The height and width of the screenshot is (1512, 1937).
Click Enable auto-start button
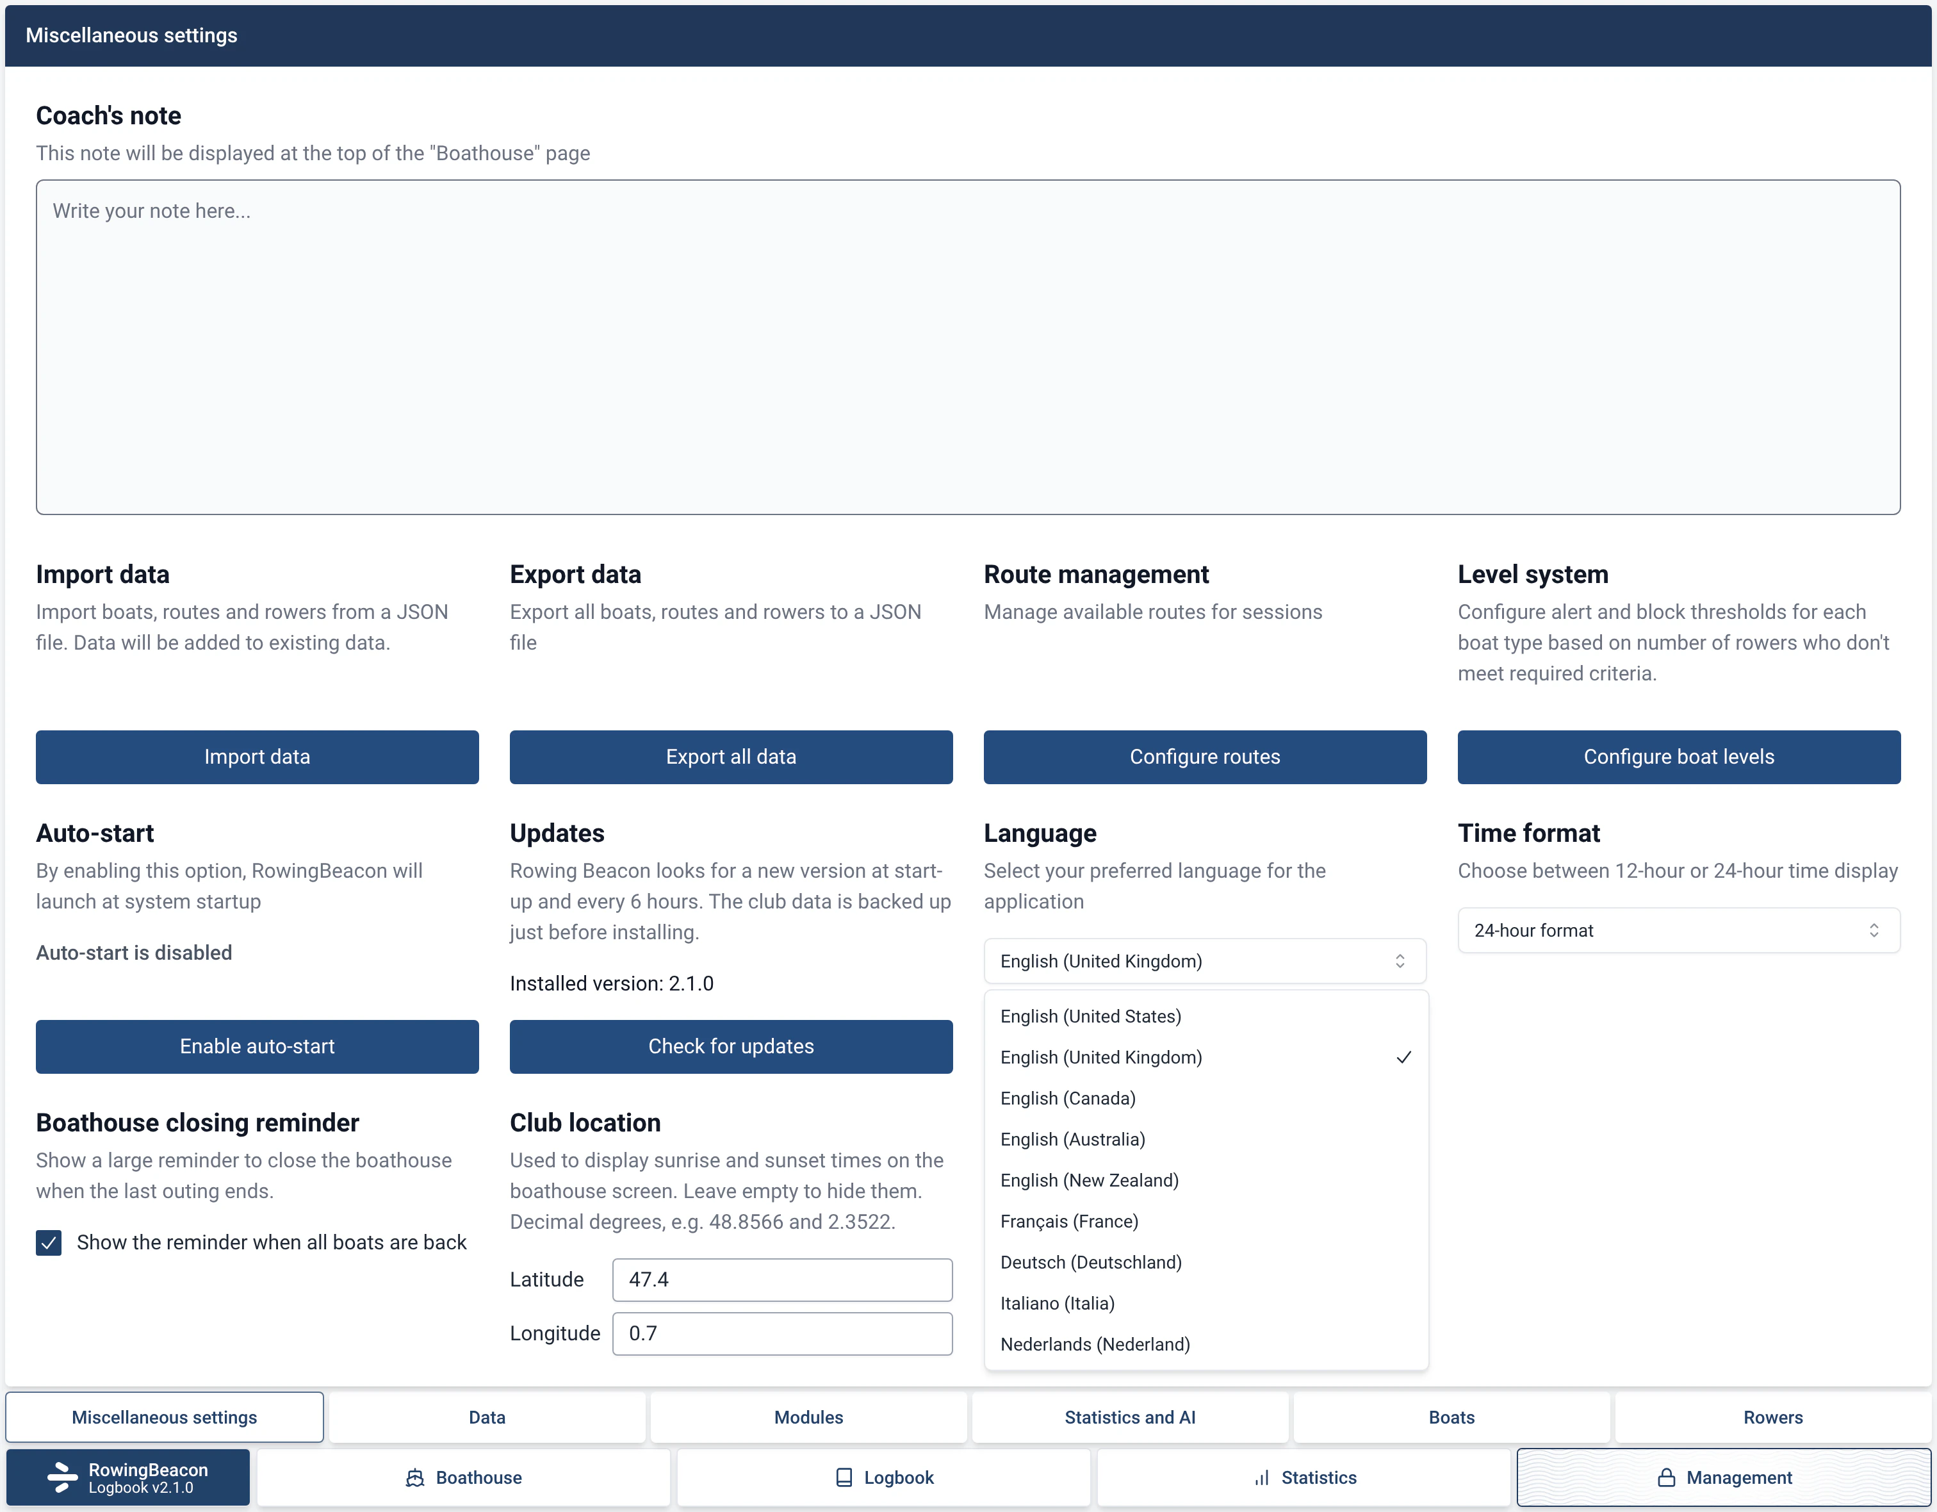coord(257,1047)
